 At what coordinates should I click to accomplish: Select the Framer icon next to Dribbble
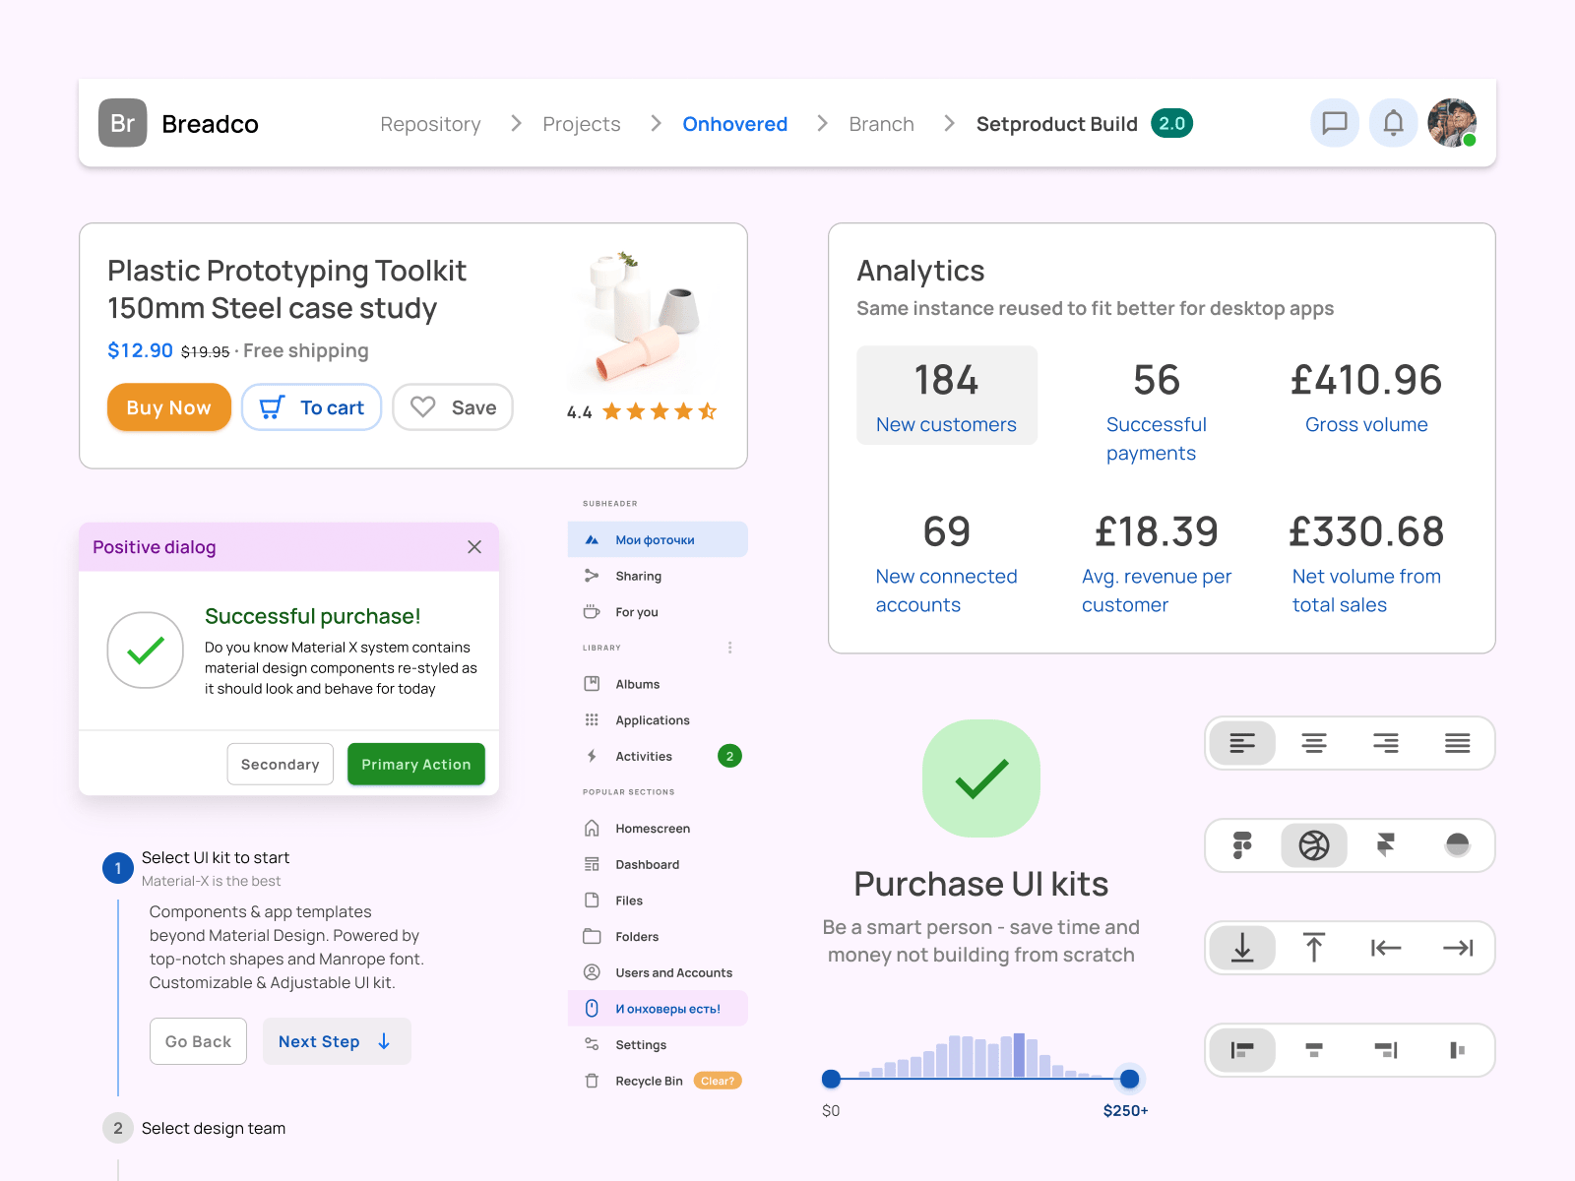point(1386,845)
